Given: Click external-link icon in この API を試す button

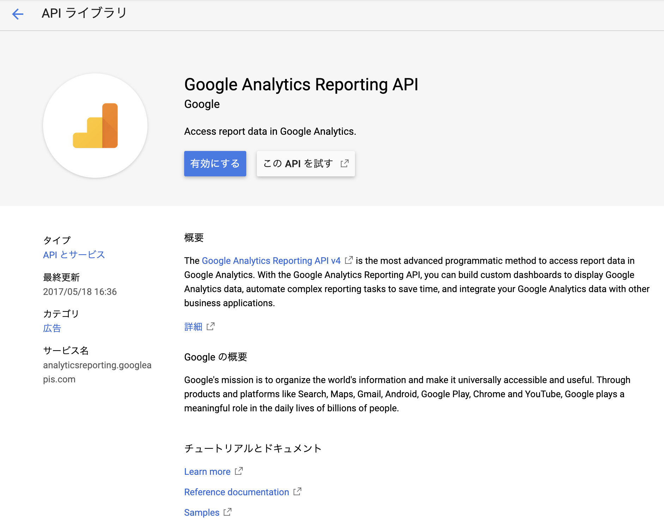Looking at the screenshot, I should [x=345, y=163].
